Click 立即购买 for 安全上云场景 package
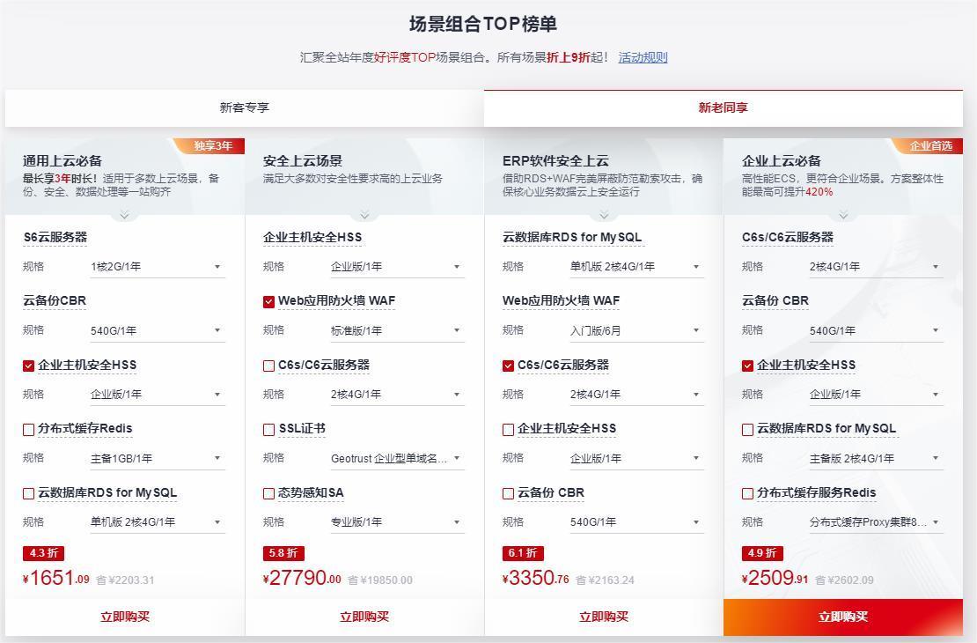 (x=364, y=617)
